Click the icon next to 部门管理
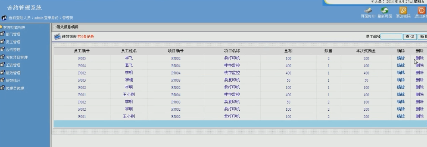This screenshot has height=147, width=427. coord(3,34)
